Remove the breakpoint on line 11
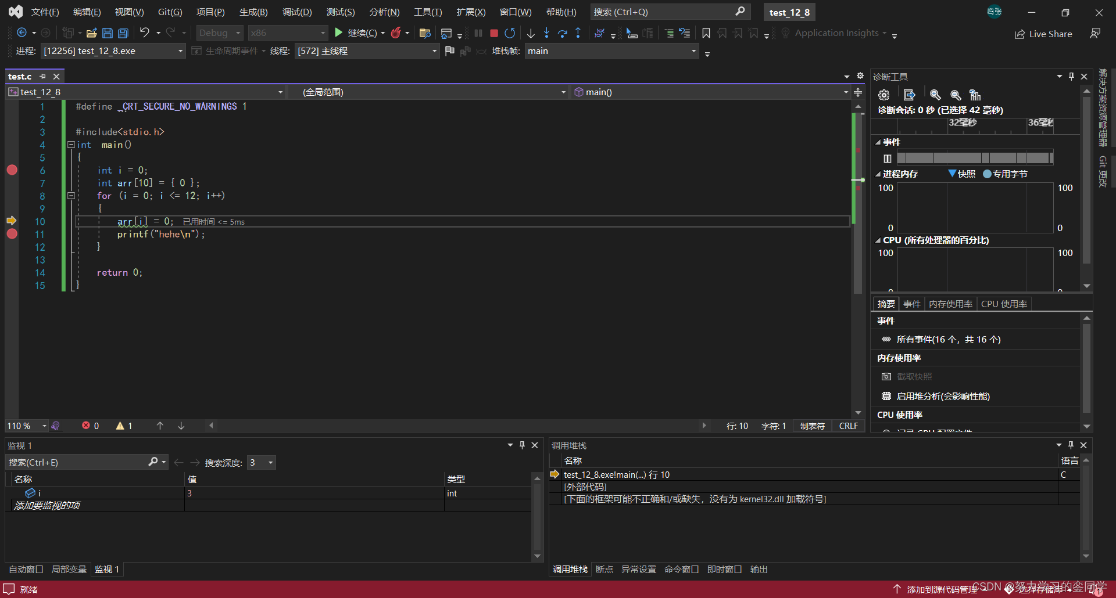This screenshot has height=598, width=1116. [12, 234]
